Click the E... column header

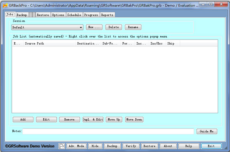18,43
